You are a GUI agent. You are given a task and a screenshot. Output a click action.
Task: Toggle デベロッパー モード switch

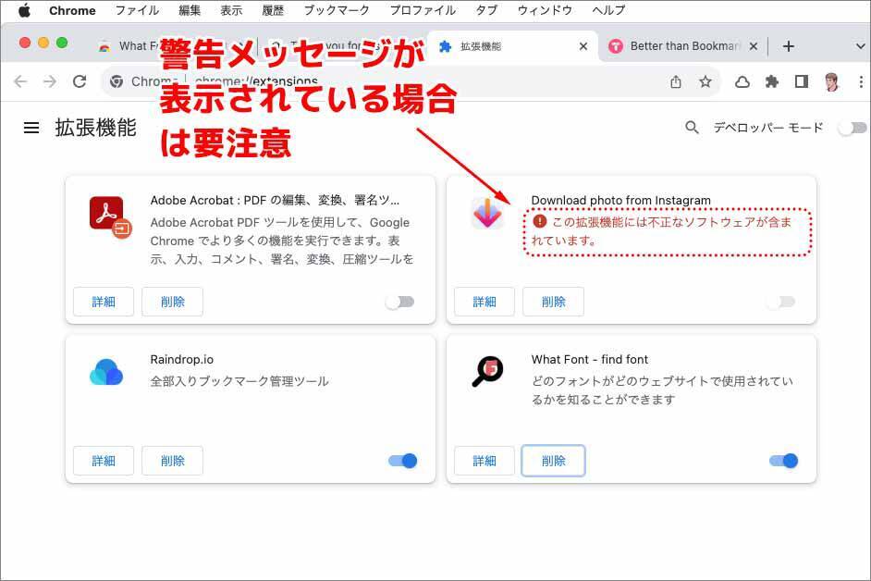pyautogui.click(x=853, y=128)
